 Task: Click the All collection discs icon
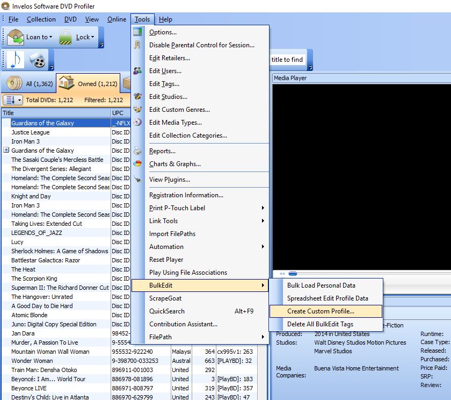[14, 83]
